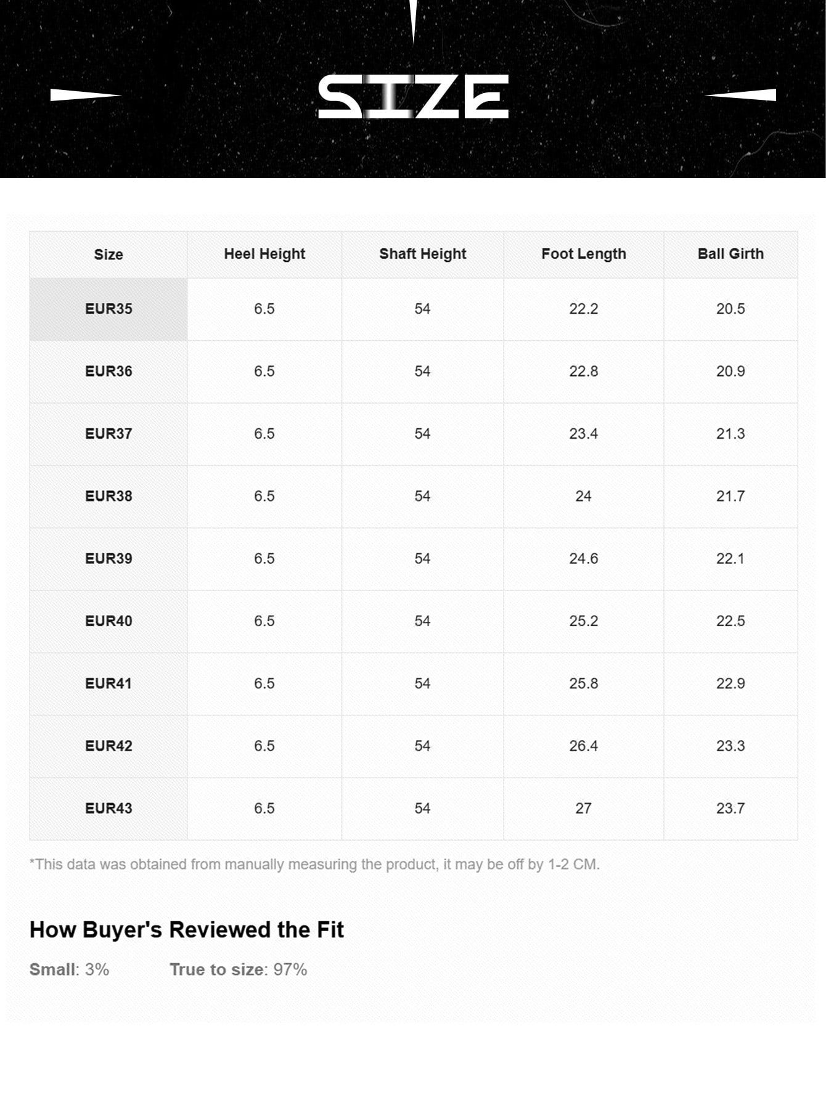Select the Ball Girth column header

coord(730,254)
